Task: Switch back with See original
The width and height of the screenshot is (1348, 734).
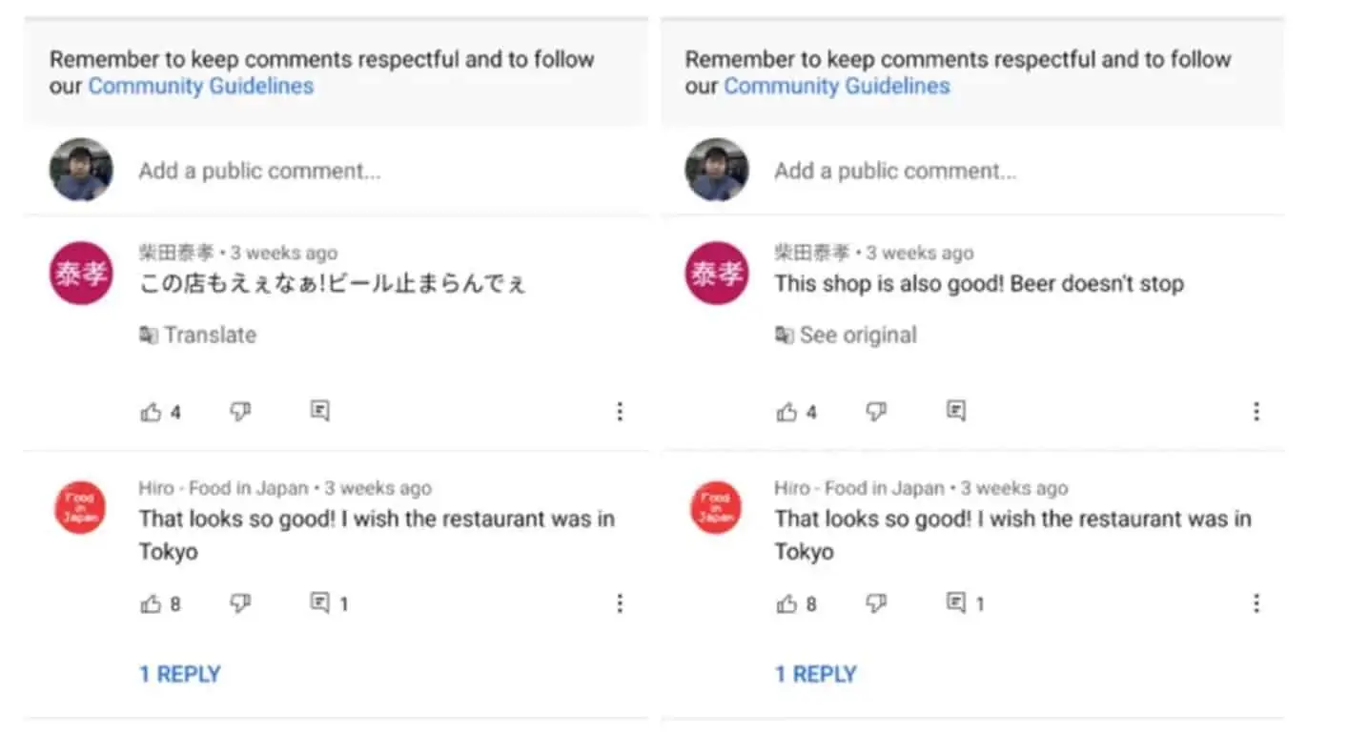Action: click(x=847, y=336)
